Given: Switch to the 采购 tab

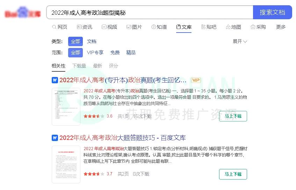Looking at the screenshot, I should 258,27.
